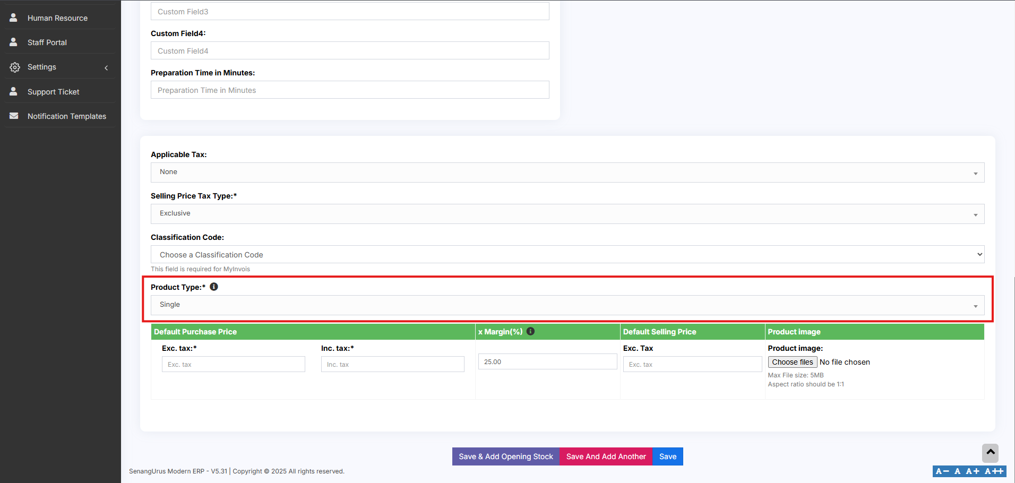Click the Product Type info icon
The height and width of the screenshot is (483, 1015).
point(214,287)
